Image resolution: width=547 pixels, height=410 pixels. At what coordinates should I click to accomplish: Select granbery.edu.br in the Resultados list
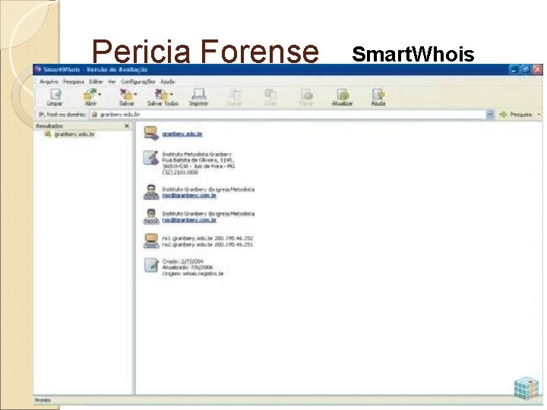tap(74, 134)
